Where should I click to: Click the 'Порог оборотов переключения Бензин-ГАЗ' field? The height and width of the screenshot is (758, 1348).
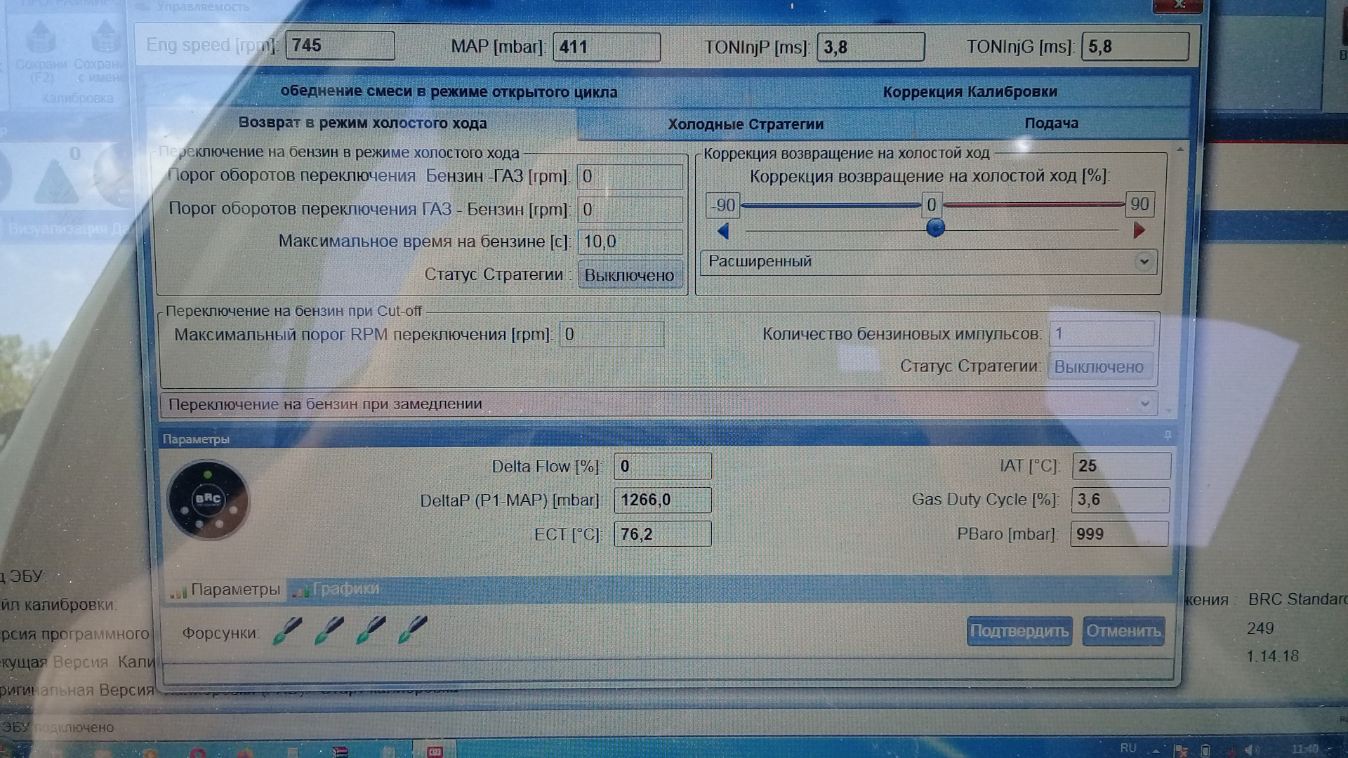(630, 176)
